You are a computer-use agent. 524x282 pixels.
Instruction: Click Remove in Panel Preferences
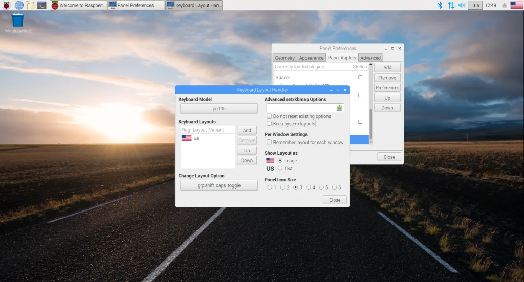click(387, 78)
